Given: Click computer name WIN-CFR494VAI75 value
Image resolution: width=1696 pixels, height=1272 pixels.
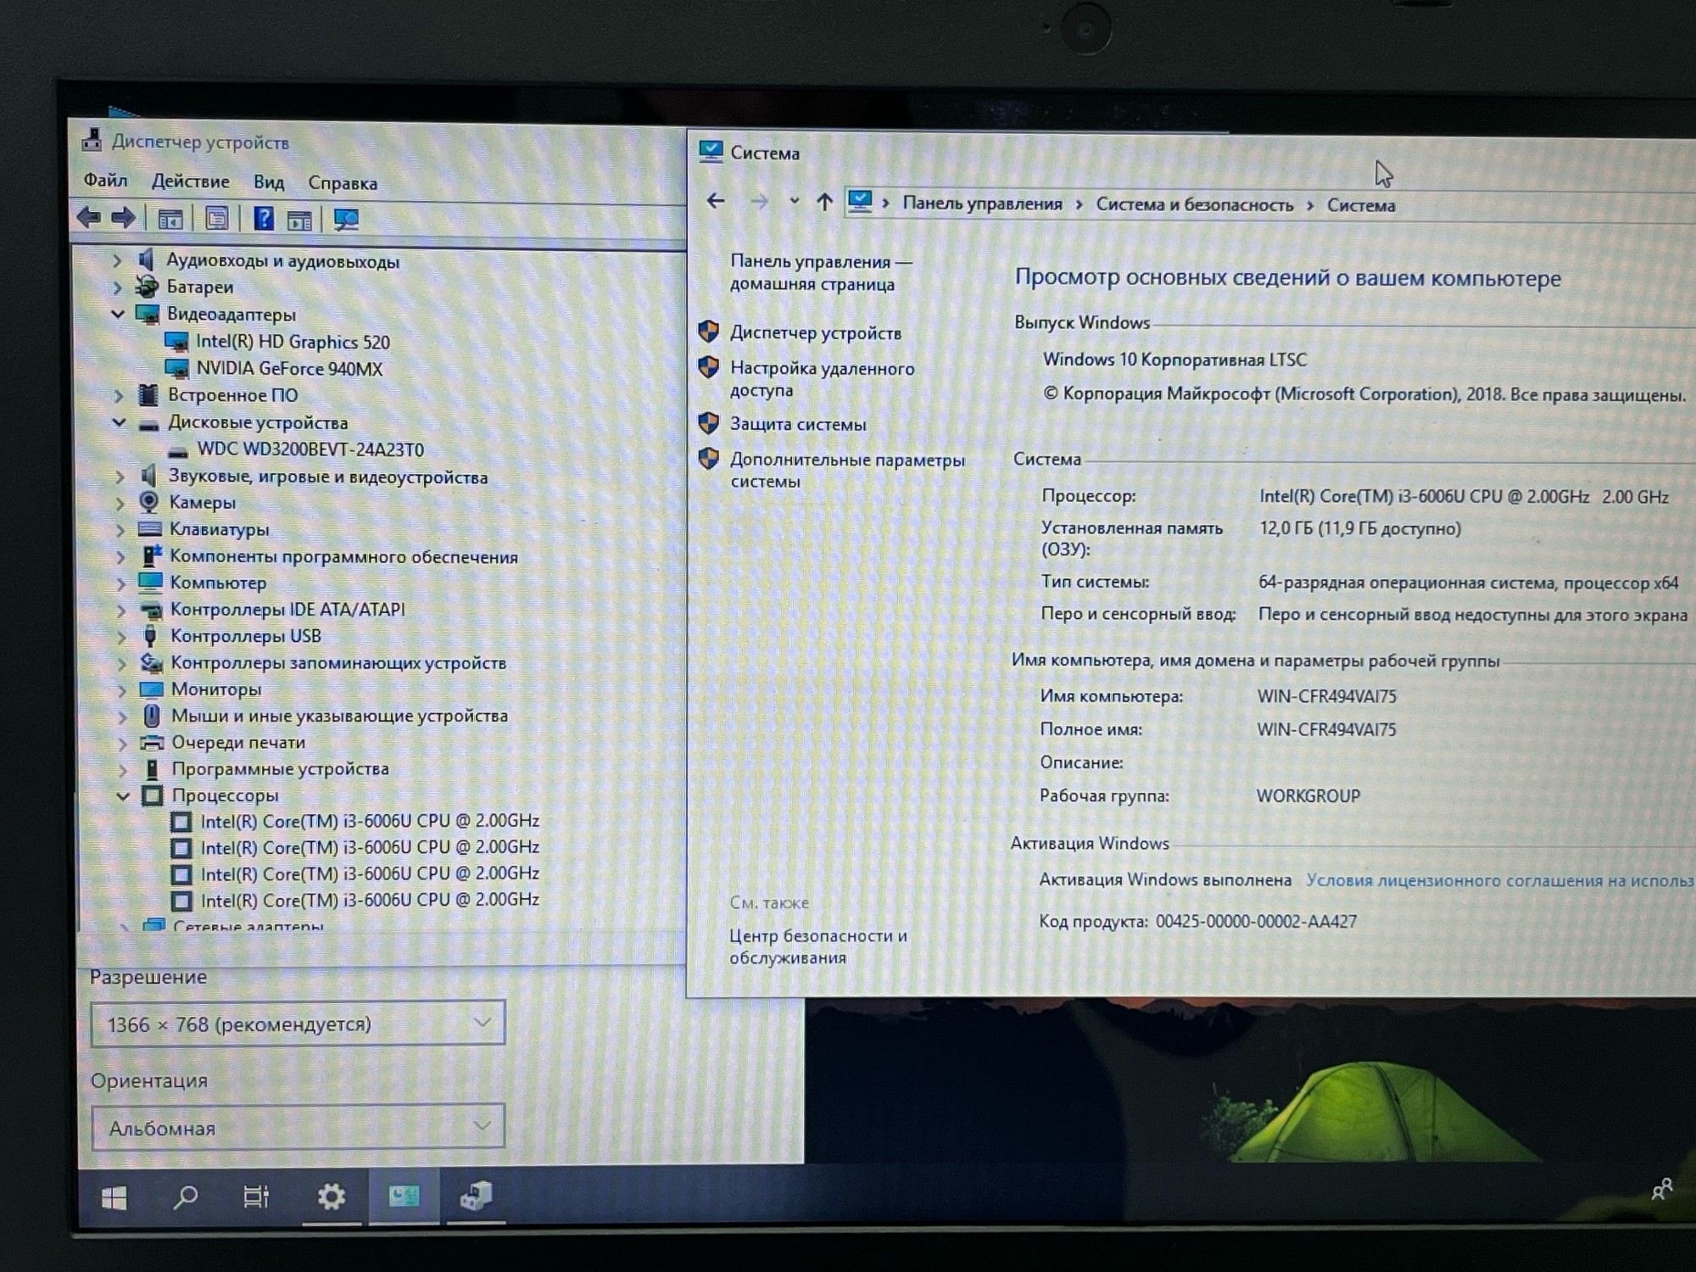Looking at the screenshot, I should click(1326, 696).
